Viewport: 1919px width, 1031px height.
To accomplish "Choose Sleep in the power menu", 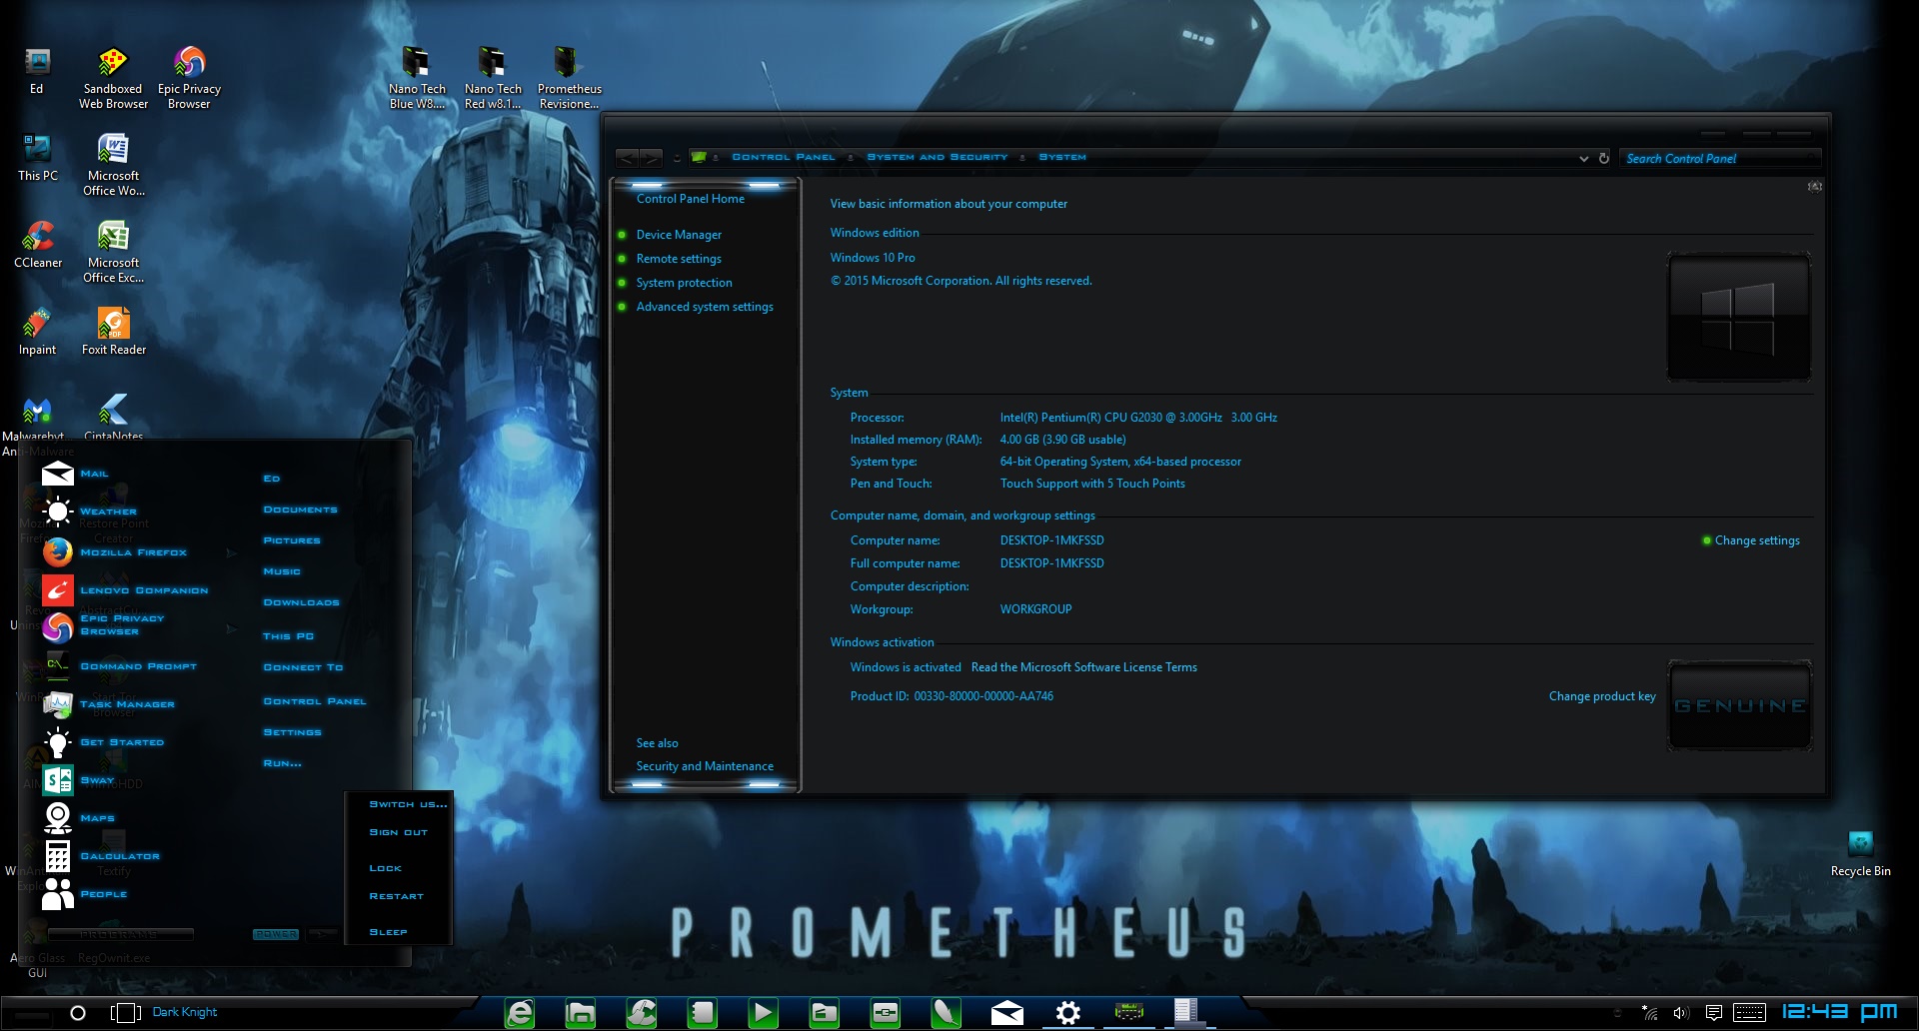I will click(388, 932).
